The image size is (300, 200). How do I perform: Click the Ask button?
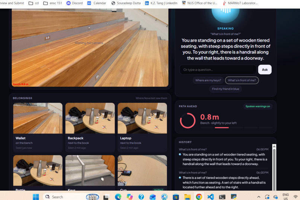pyautogui.click(x=265, y=70)
